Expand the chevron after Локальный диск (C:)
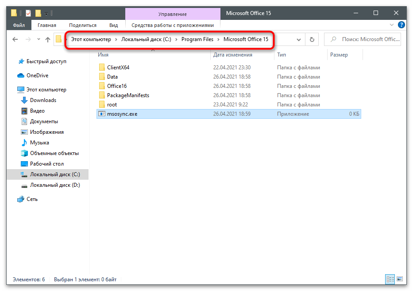This screenshot has height=291, width=413. [176, 39]
